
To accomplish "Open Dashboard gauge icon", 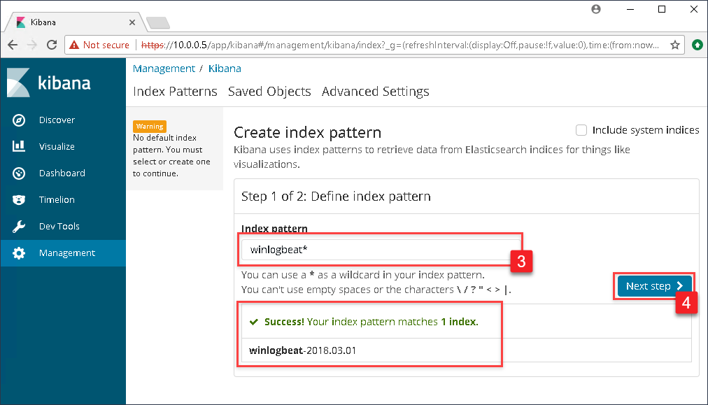I will pos(19,173).
